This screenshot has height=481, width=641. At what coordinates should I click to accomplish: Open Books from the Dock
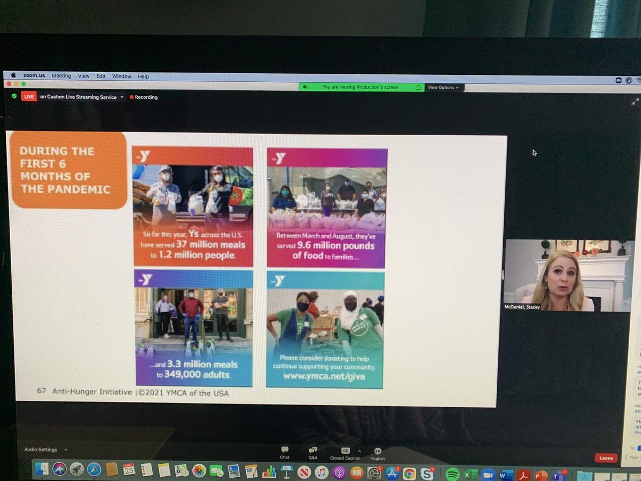pyautogui.click(x=357, y=473)
